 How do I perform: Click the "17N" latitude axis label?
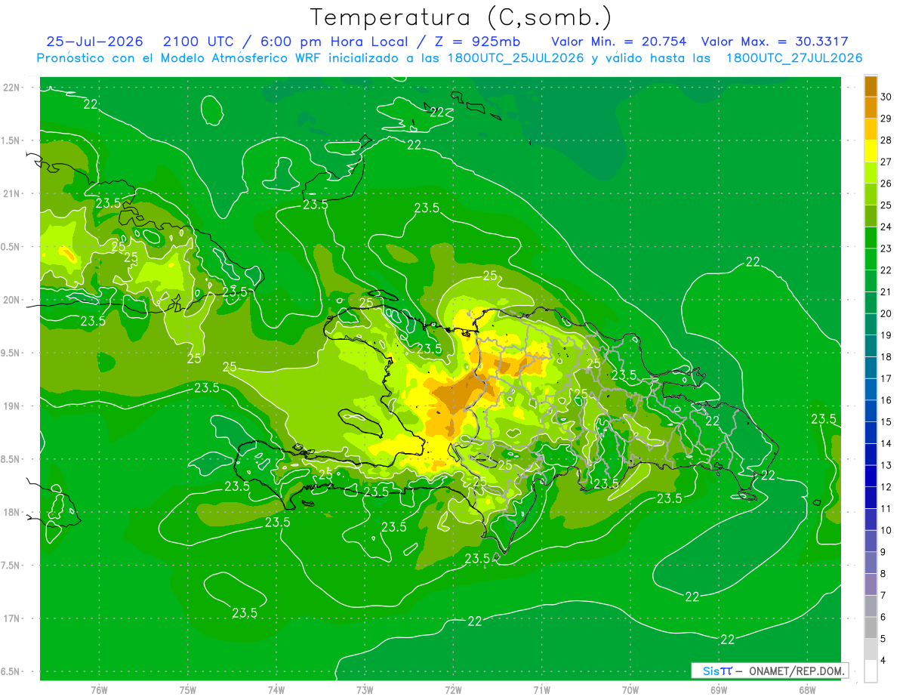[11, 618]
